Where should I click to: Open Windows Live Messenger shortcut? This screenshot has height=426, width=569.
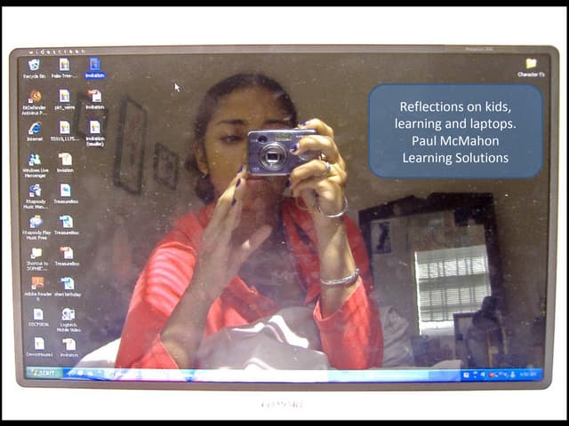35,162
